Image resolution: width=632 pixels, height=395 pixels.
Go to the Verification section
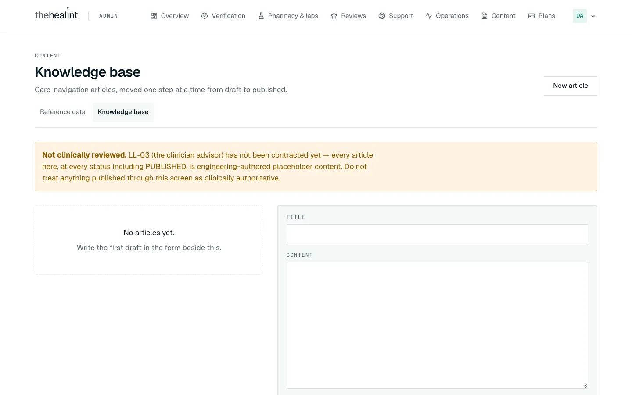pyautogui.click(x=223, y=16)
